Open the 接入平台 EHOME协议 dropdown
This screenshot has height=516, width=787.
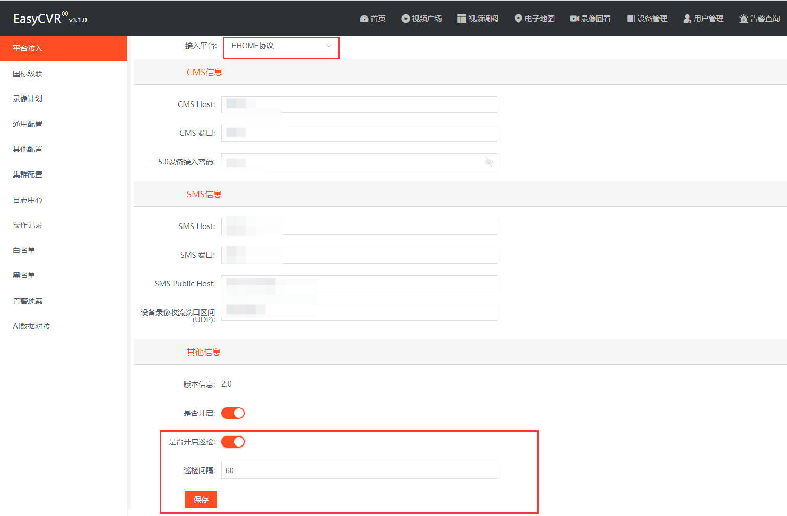[281, 46]
